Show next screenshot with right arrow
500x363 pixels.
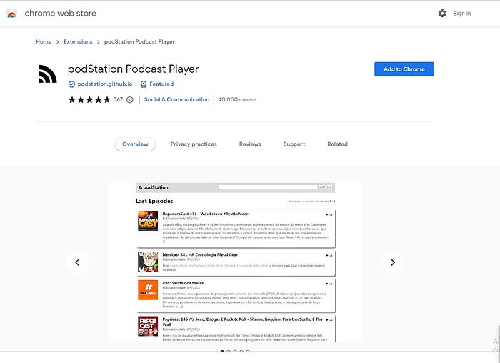click(x=393, y=262)
